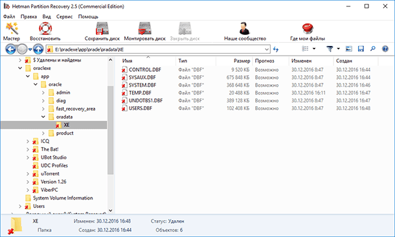
Task: Click the save floppy disk icon
Action: 361,49
